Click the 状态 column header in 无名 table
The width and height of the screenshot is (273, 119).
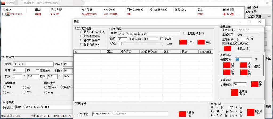[x=190, y=52]
